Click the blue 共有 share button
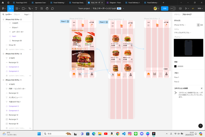 pos(165,9)
